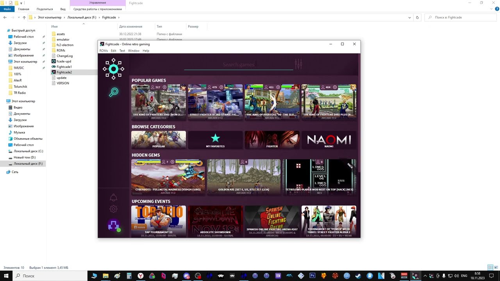Click the Search games field
Viewport: 500px width, 281px height.
(239, 65)
